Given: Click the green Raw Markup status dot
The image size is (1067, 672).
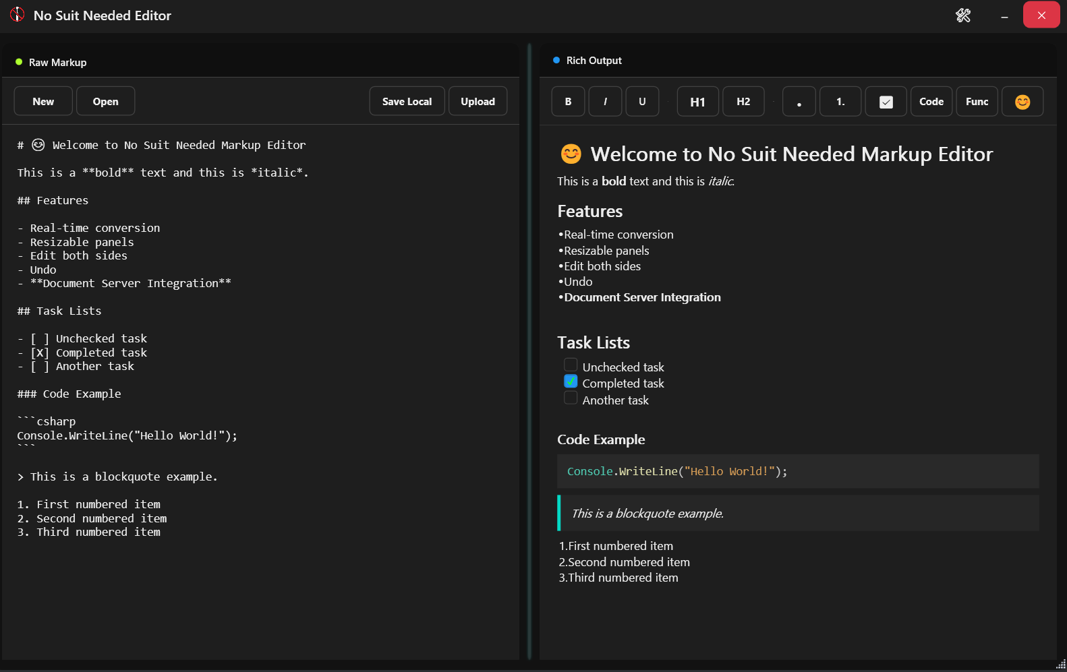Looking at the screenshot, I should [x=19, y=62].
